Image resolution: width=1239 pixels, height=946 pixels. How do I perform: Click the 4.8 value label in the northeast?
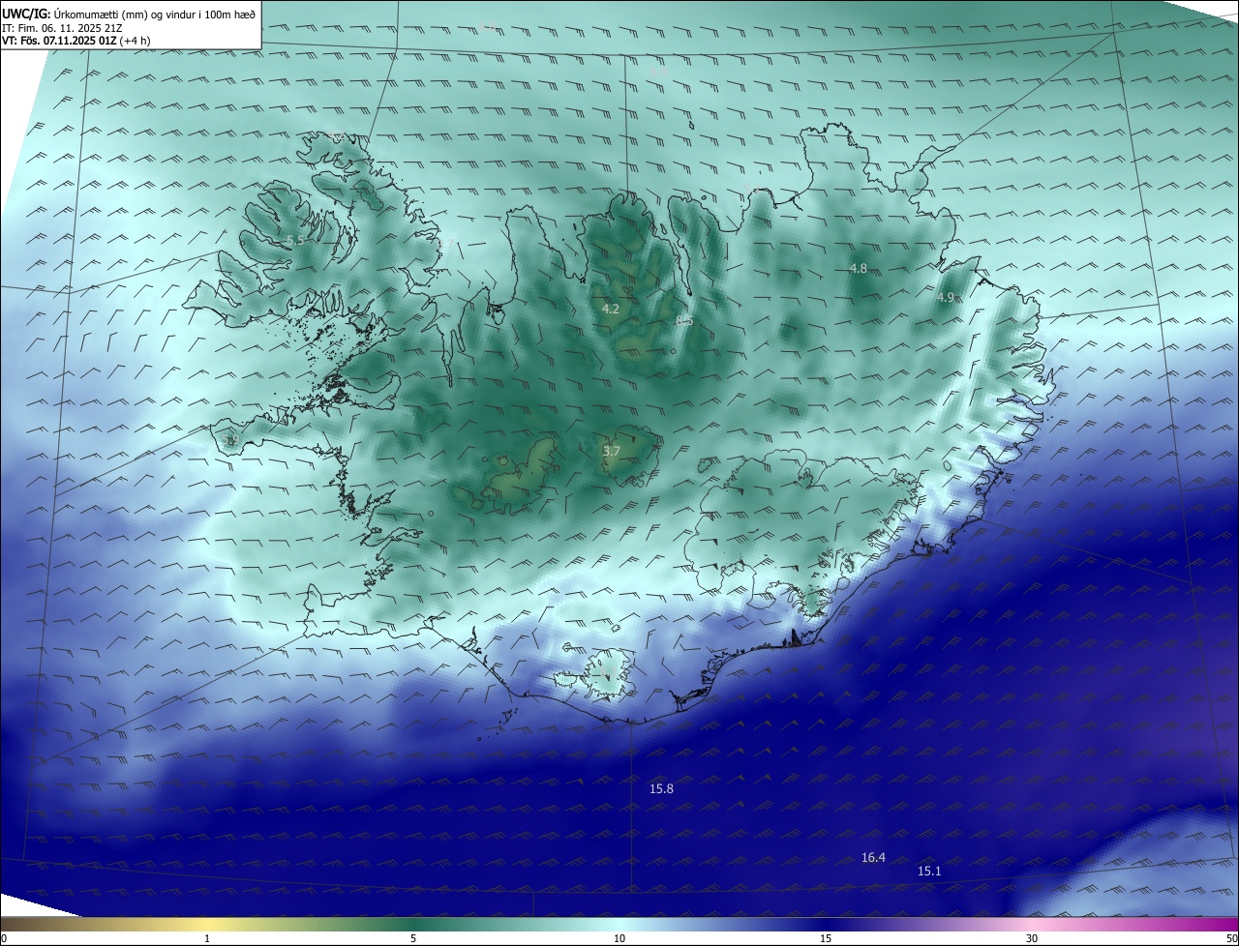859,268
